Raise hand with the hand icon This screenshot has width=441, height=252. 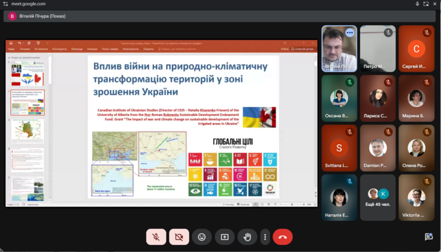247,237
